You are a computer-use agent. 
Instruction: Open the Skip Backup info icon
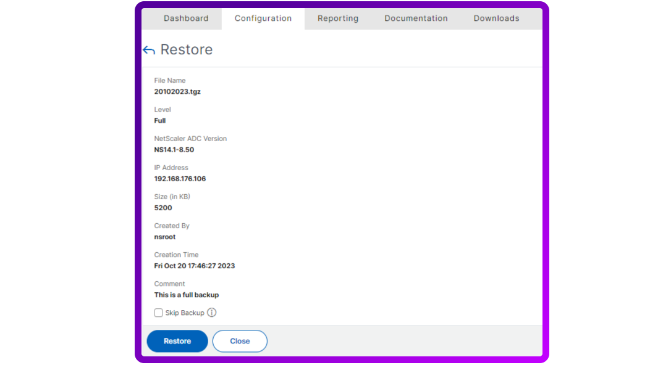pyautogui.click(x=212, y=313)
